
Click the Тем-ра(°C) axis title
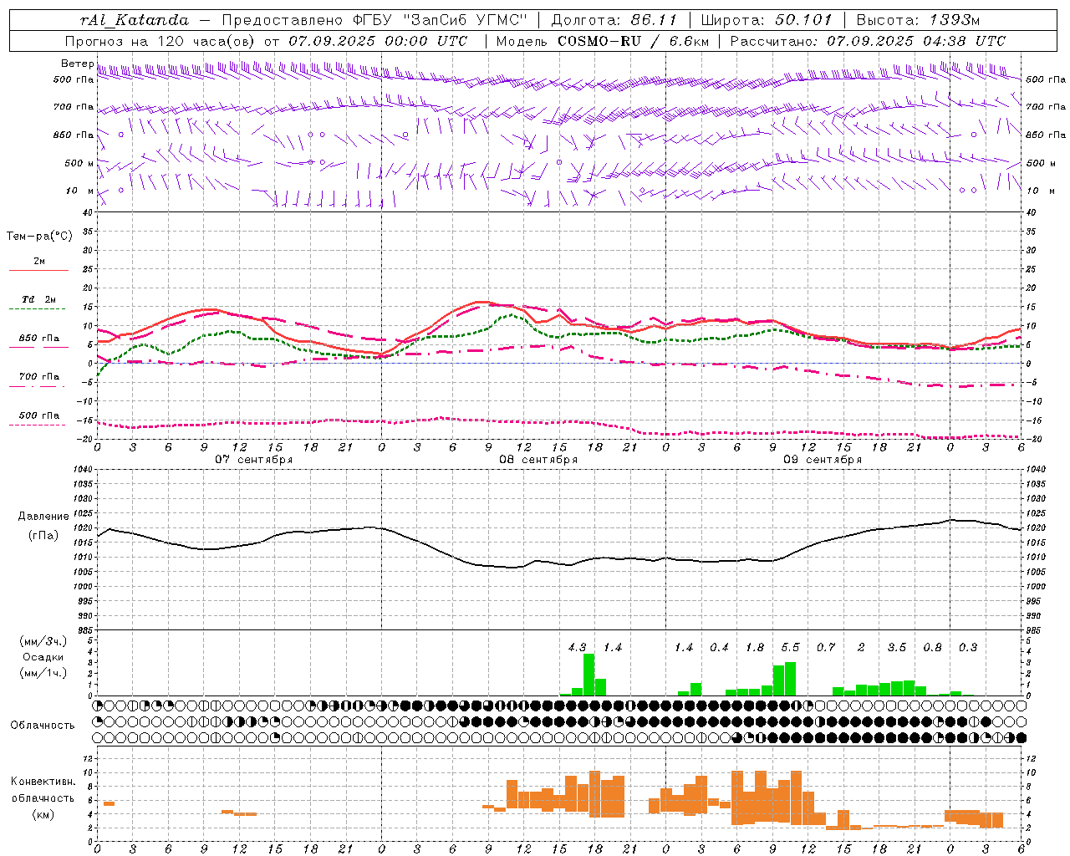pyautogui.click(x=39, y=237)
